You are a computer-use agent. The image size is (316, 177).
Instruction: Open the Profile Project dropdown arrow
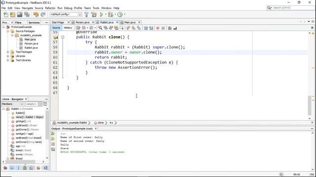124,14
